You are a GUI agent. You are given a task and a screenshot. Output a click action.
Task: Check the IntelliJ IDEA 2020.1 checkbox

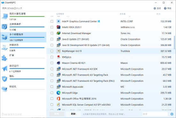tap(52, 27)
